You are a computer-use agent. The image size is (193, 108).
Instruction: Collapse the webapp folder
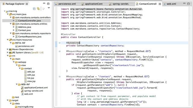point(14,62)
